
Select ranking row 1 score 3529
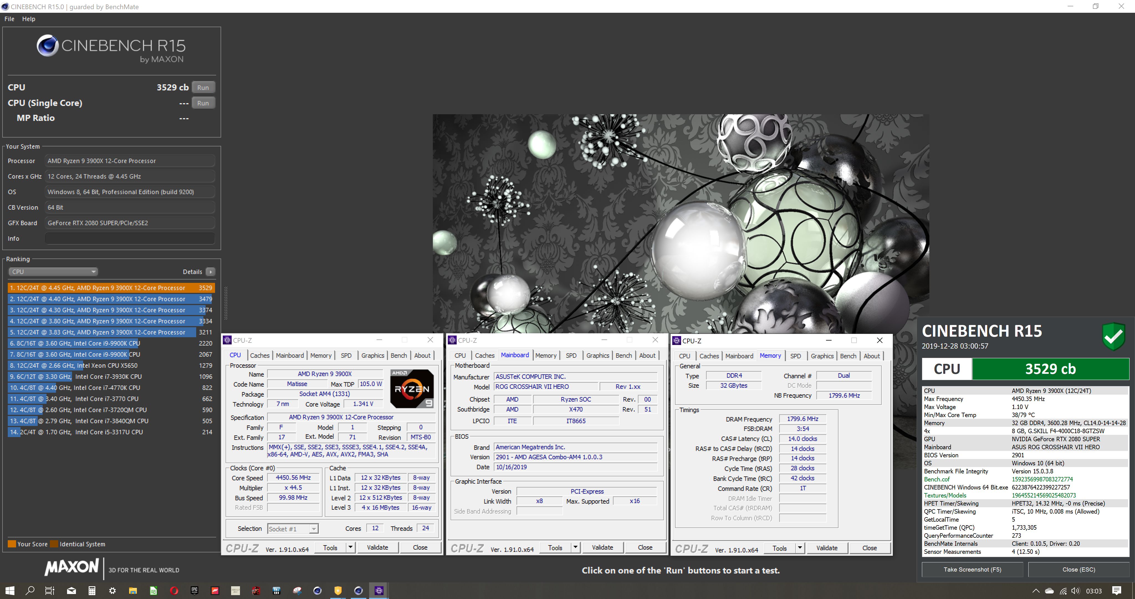click(x=111, y=288)
